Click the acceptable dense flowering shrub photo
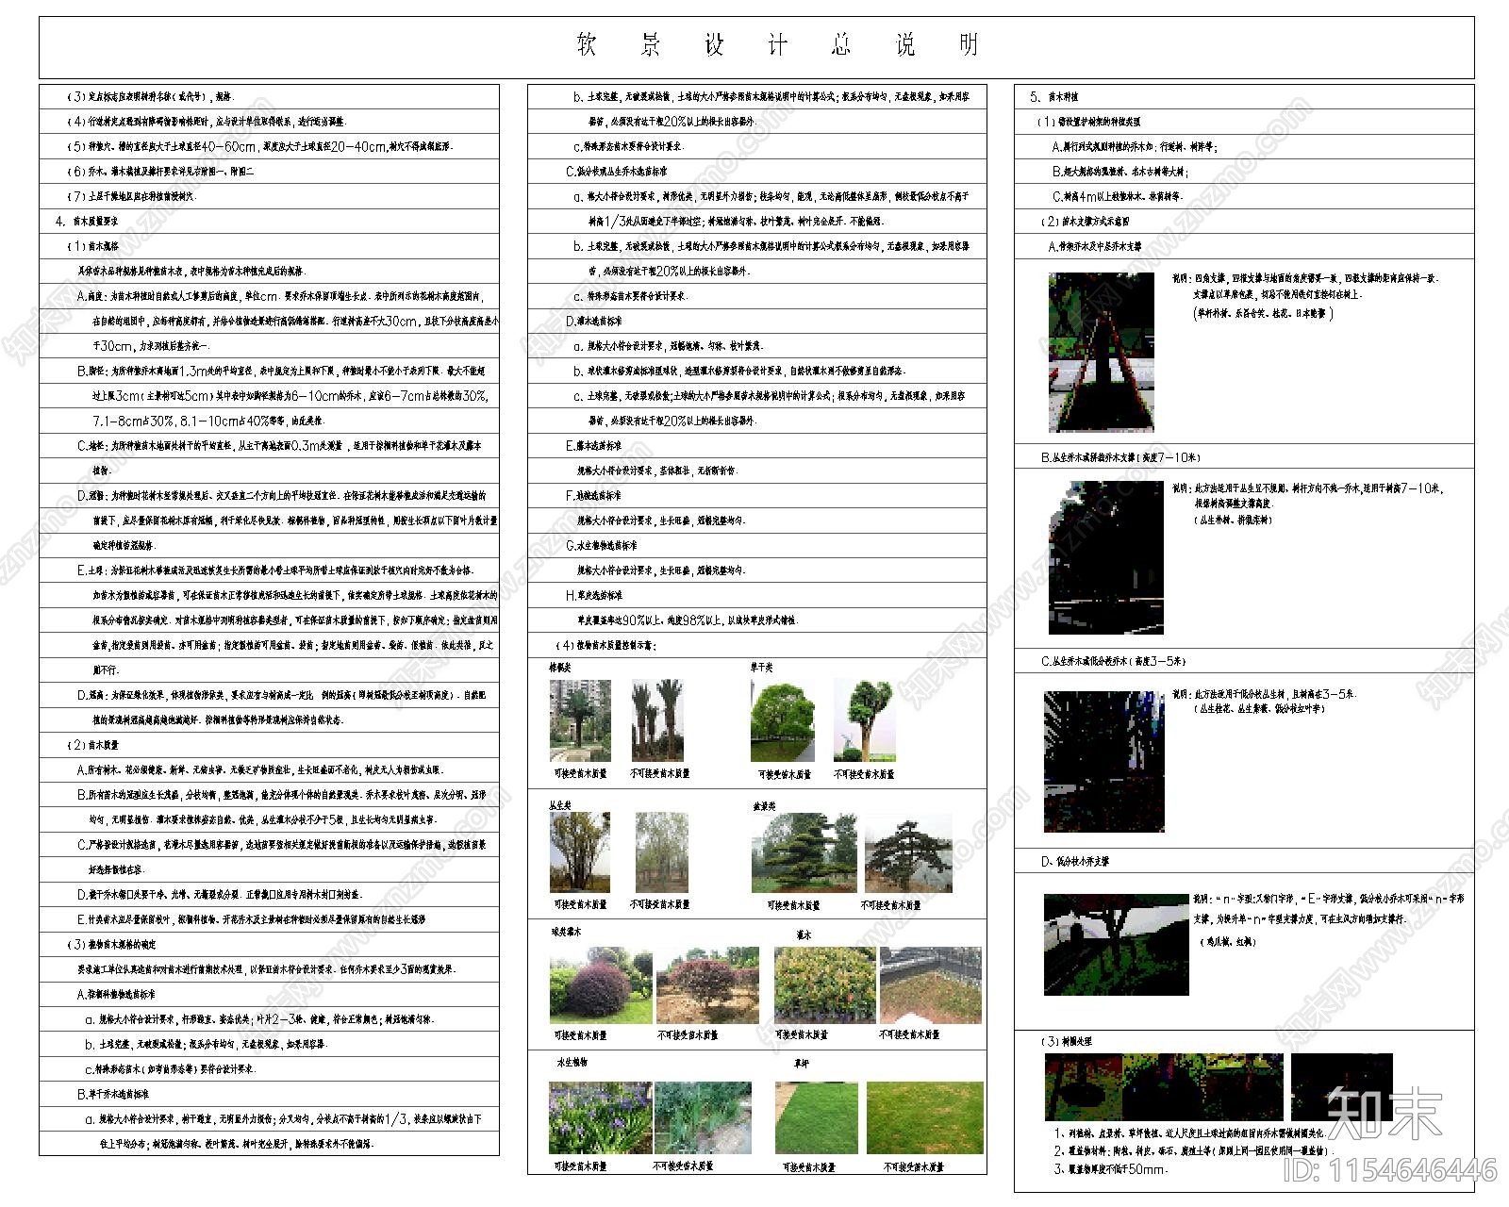This screenshot has width=1509, height=1207. [x=825, y=985]
